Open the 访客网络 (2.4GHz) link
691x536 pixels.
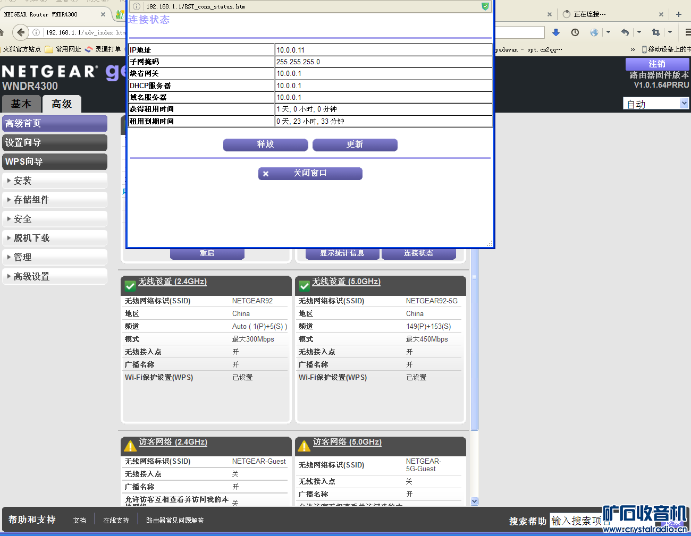[x=173, y=442]
